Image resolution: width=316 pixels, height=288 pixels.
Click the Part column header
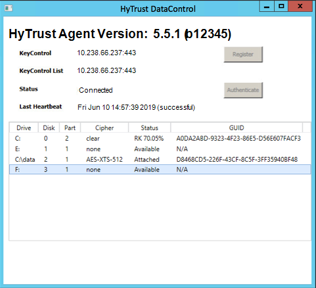[70, 128]
